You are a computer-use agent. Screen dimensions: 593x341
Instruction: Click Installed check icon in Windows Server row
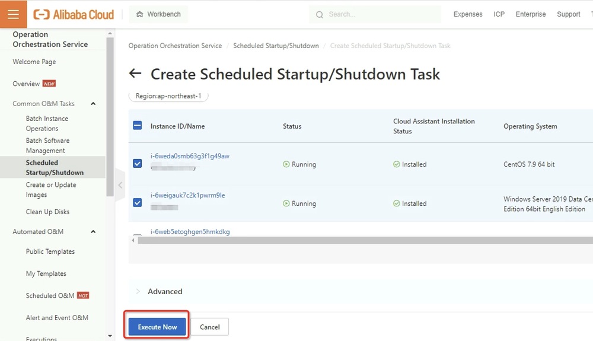(396, 203)
